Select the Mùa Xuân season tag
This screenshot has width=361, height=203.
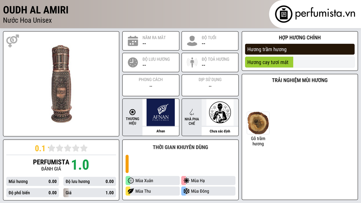153,180
